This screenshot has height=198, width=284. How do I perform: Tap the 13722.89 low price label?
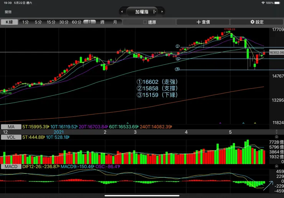[6, 93]
